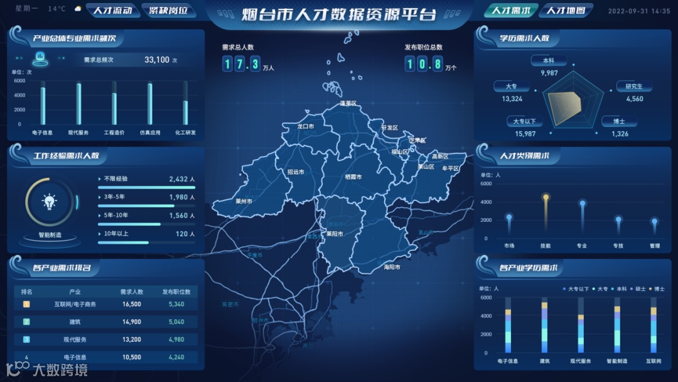Click the 9,987 value under 本科

[549, 73]
